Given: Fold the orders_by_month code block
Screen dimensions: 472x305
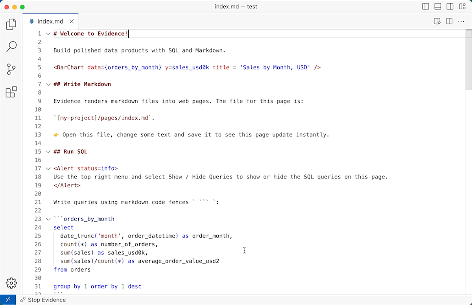Looking at the screenshot, I should tap(48, 219).
